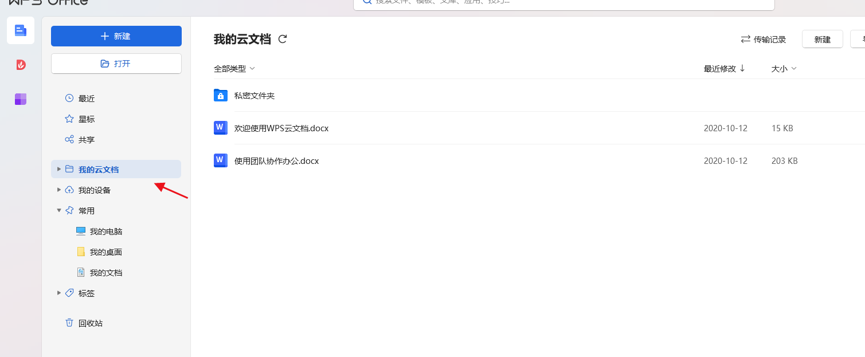Click the 15 KB size cell
Screen dimensions: 865x357
pyautogui.click(x=782, y=128)
